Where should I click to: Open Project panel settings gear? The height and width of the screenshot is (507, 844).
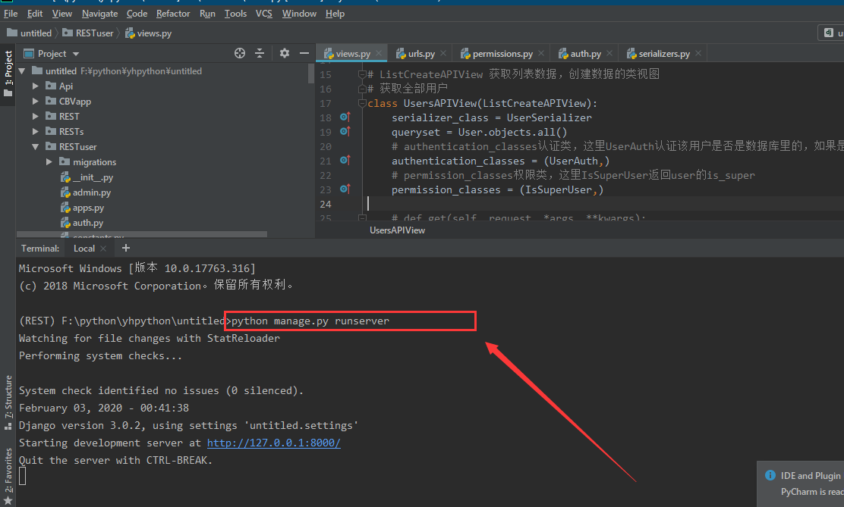(x=284, y=53)
